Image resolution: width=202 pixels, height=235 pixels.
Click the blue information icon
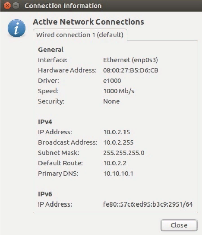pyautogui.click(x=16, y=28)
